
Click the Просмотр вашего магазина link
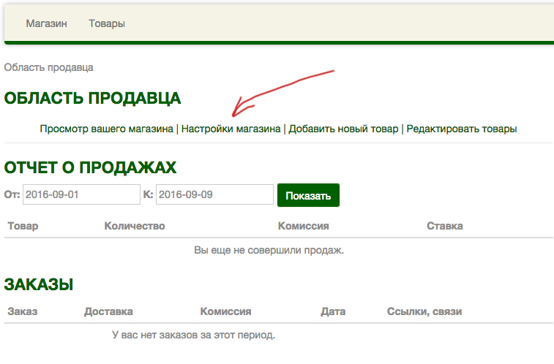click(x=106, y=129)
